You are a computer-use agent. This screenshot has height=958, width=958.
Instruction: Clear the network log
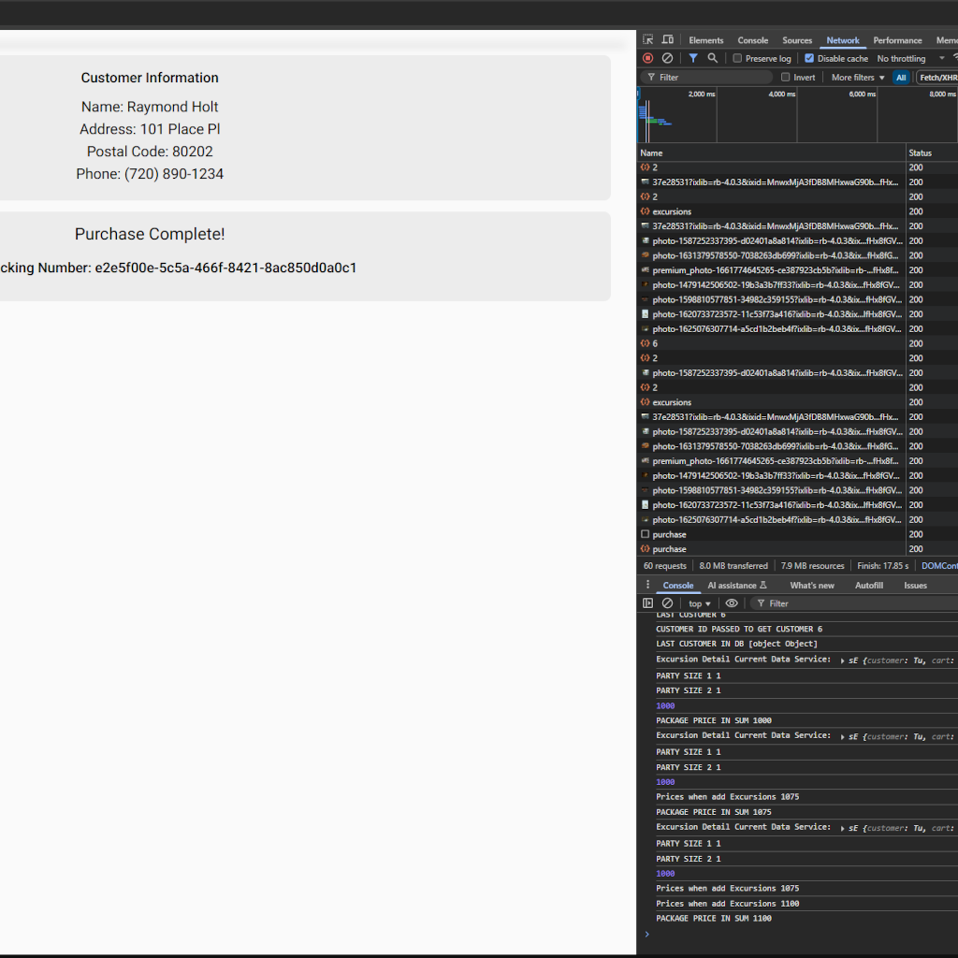(667, 58)
